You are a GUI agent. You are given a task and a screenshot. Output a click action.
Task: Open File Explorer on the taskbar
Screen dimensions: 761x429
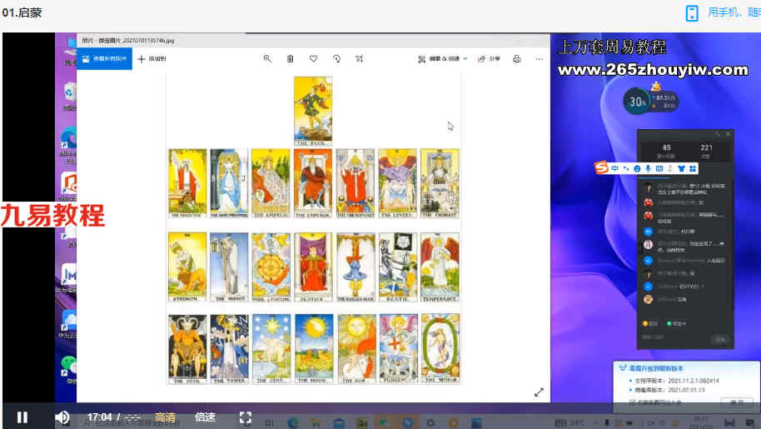click(x=316, y=422)
